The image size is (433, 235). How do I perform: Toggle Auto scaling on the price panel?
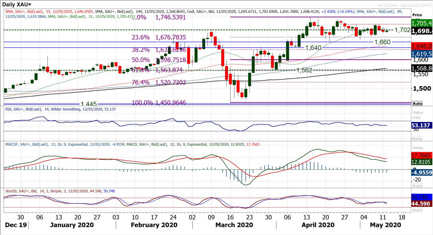(x=417, y=103)
